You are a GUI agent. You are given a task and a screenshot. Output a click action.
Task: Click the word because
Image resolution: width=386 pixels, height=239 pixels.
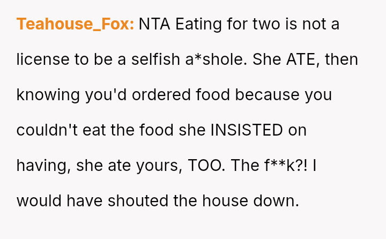[x=267, y=95]
